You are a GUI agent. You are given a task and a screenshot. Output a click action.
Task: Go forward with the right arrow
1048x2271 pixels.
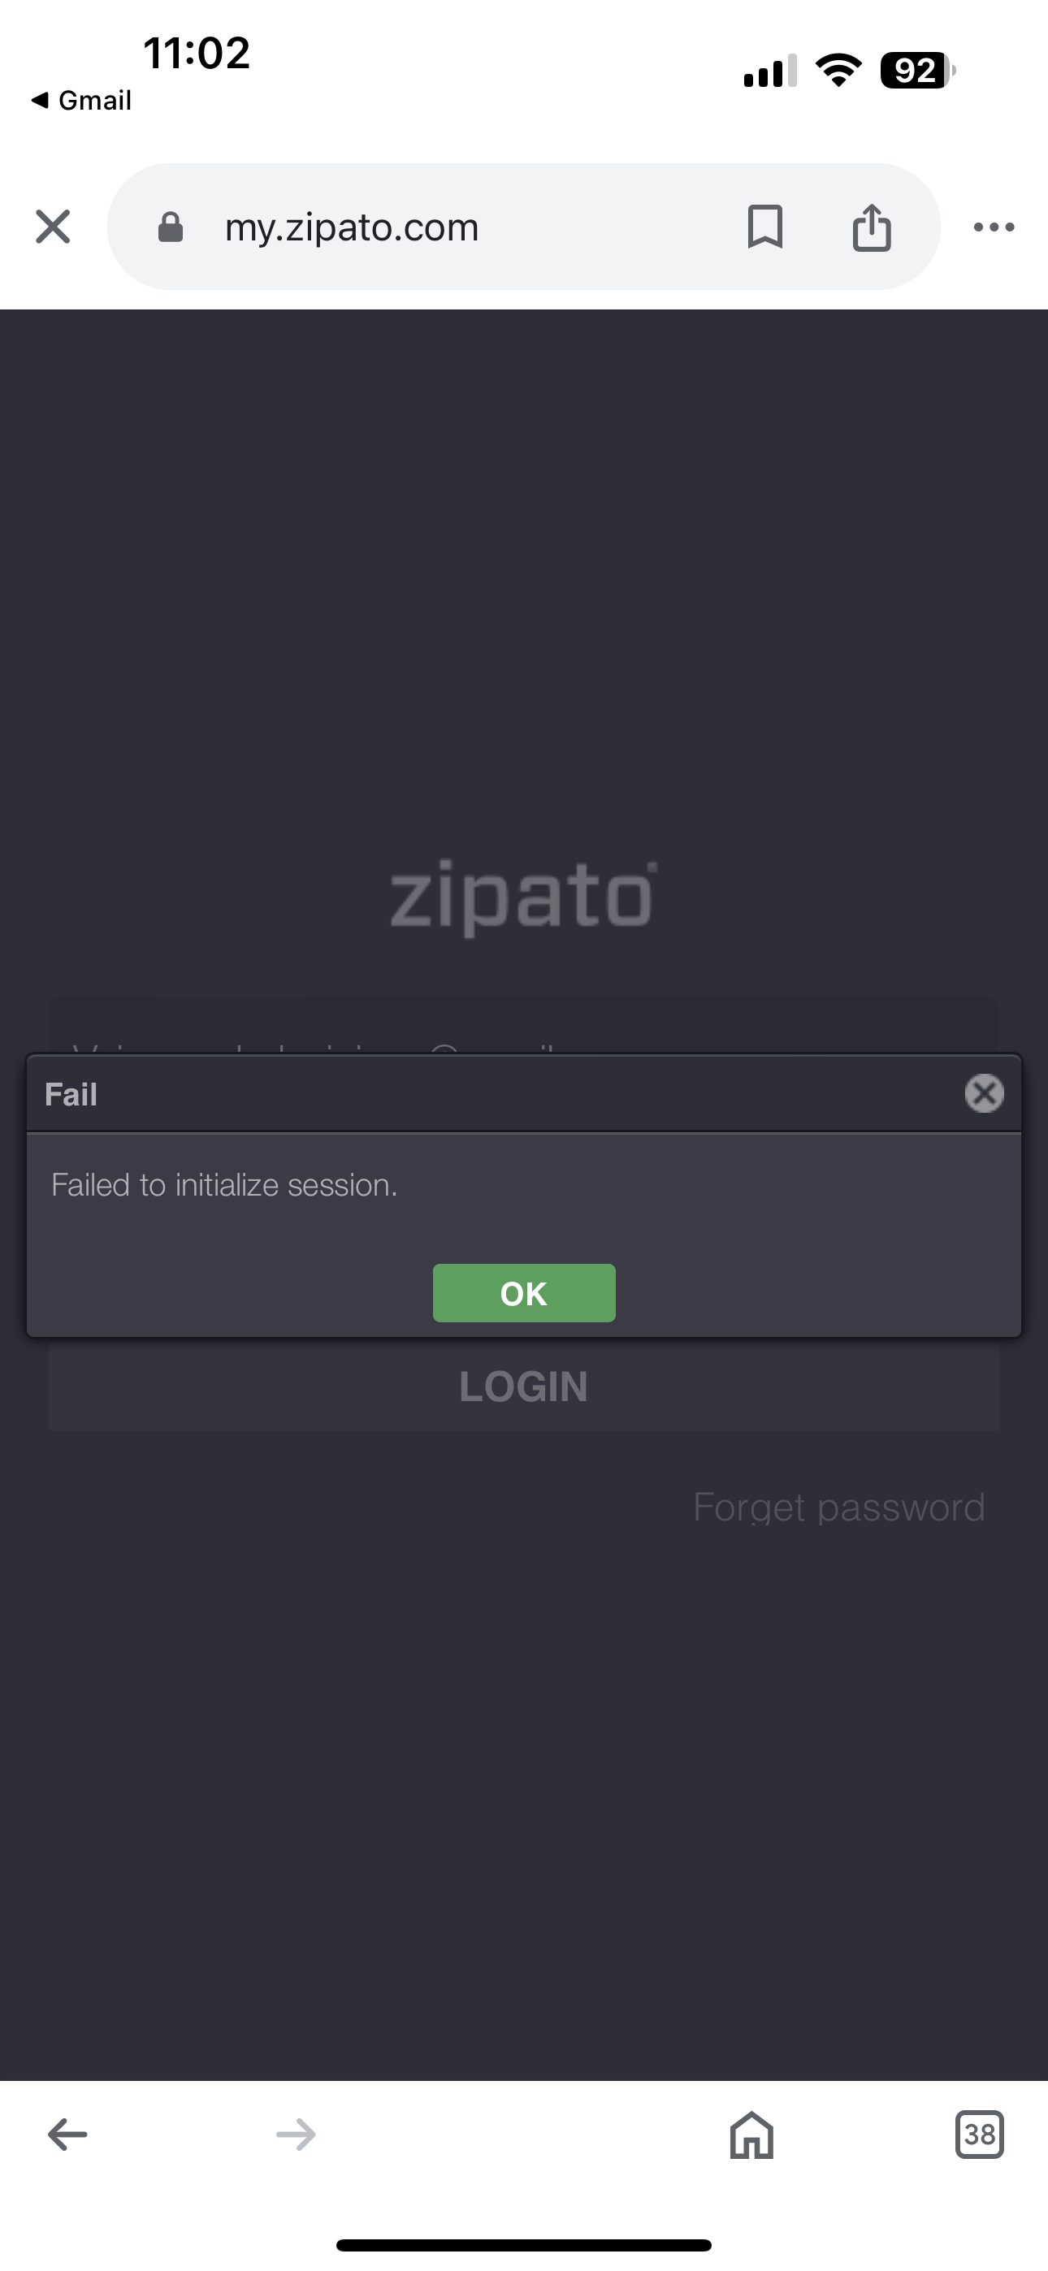296,2135
